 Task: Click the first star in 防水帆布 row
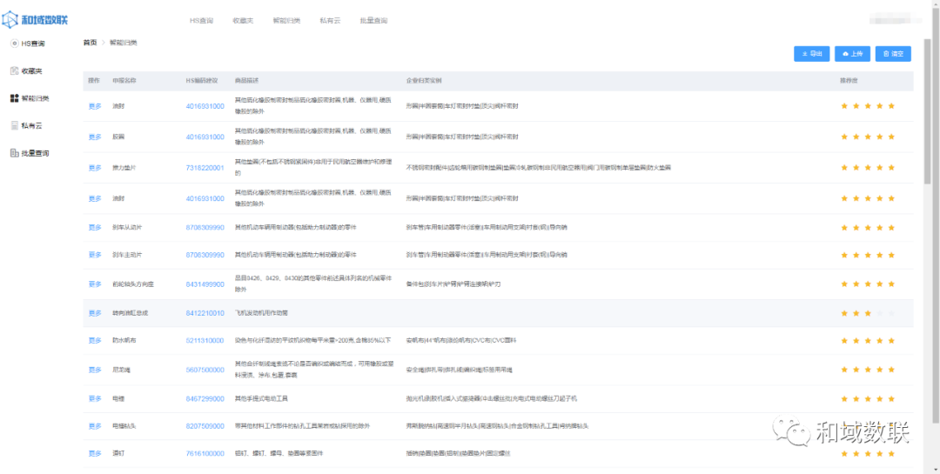pos(844,340)
